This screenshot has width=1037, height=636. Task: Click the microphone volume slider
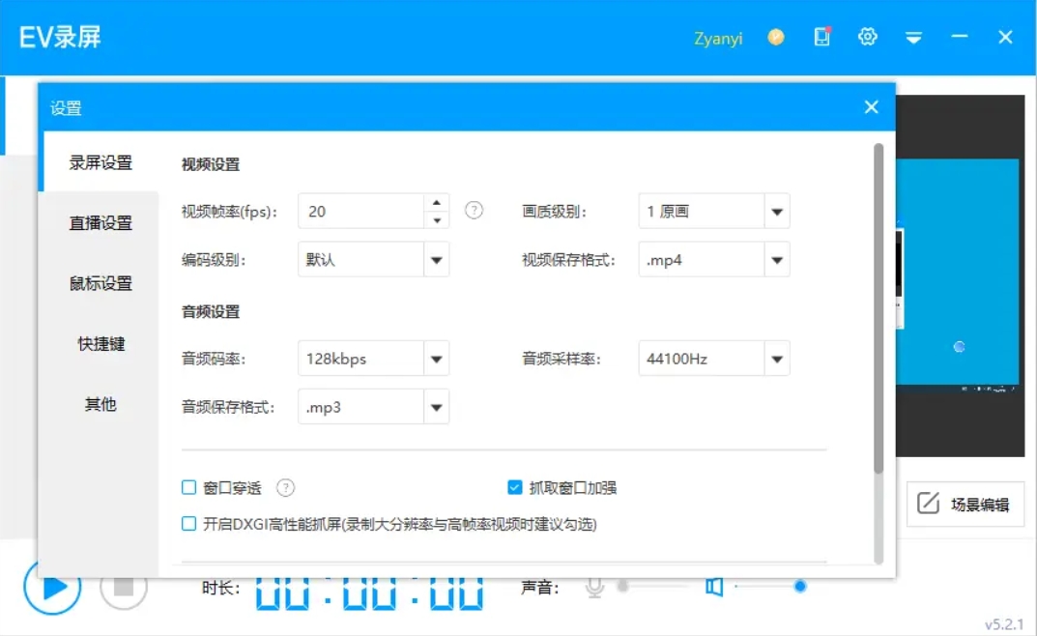pyautogui.click(x=654, y=587)
